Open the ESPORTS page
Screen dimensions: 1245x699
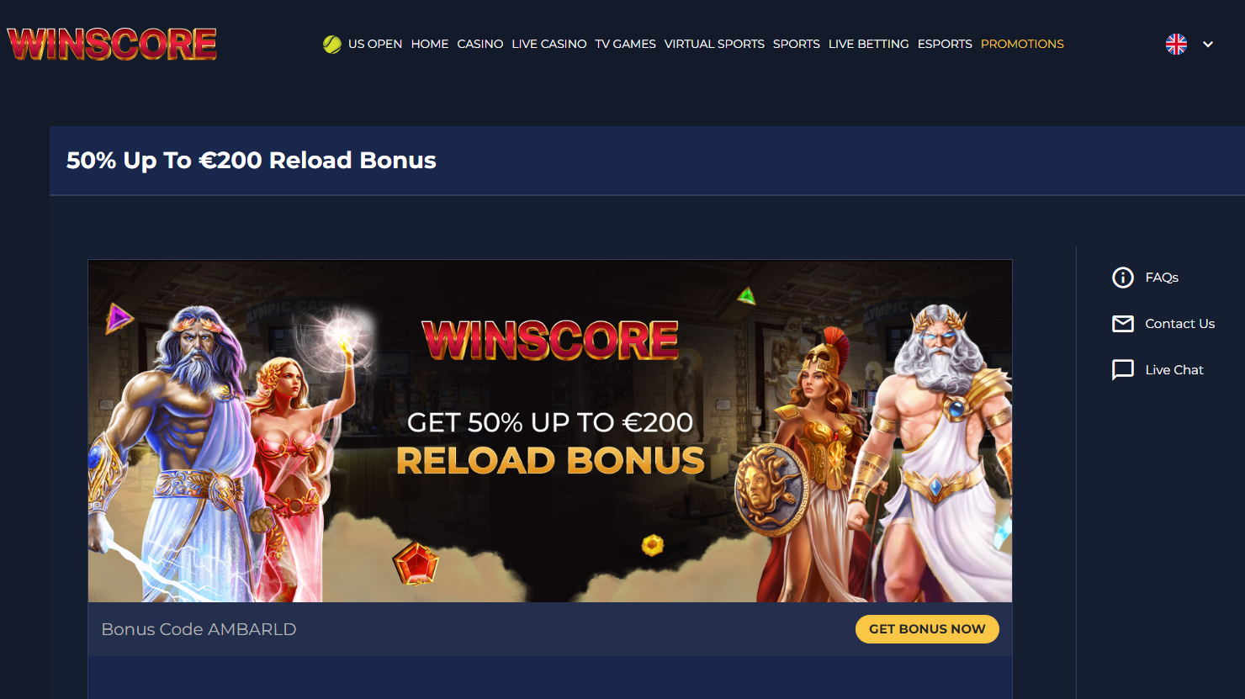tap(945, 44)
